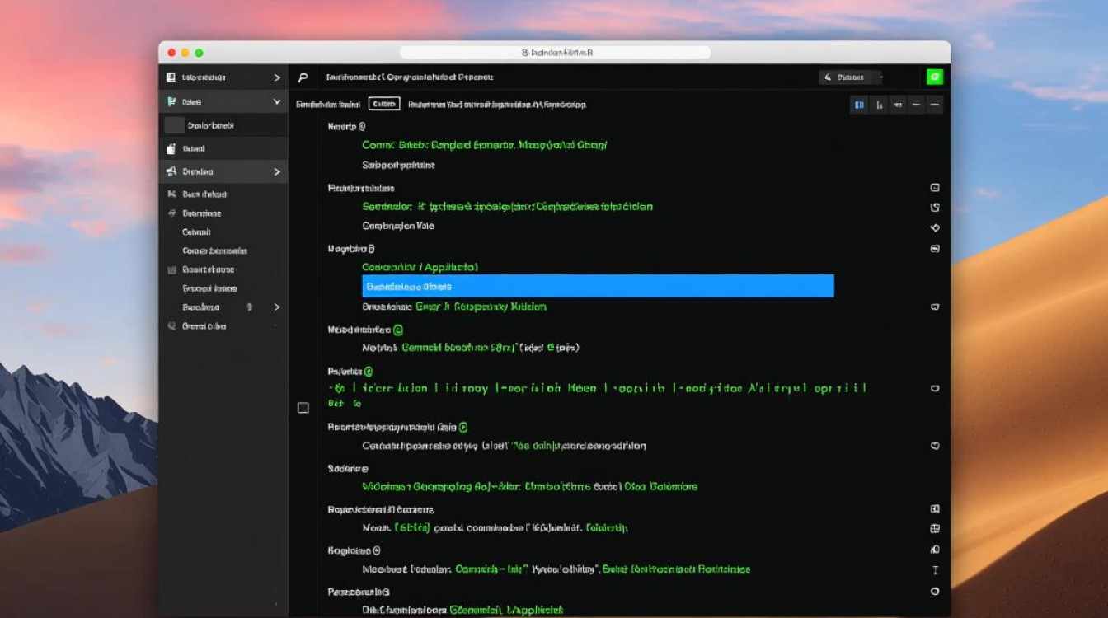Click the outlined tab button below header

pos(384,104)
